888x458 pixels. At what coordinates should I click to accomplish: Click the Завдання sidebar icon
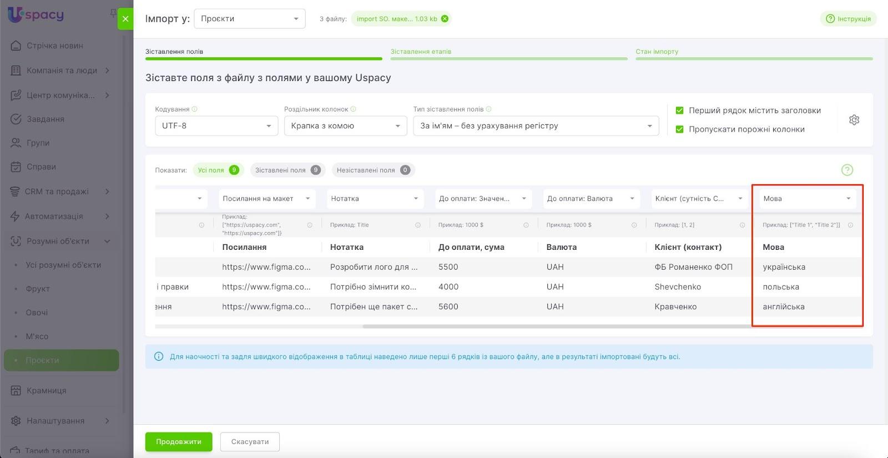[x=16, y=119]
